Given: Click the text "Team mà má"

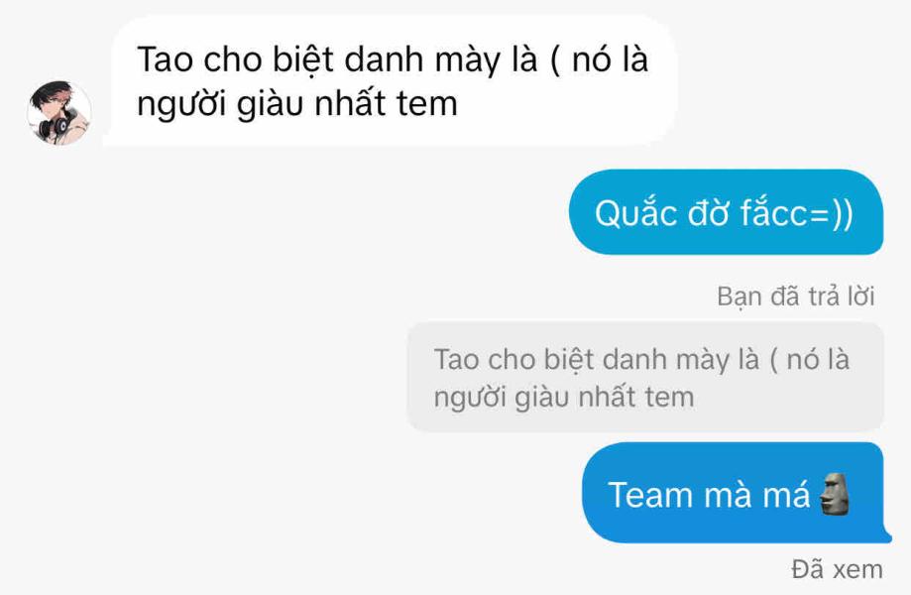Looking at the screenshot, I should 709,495.
